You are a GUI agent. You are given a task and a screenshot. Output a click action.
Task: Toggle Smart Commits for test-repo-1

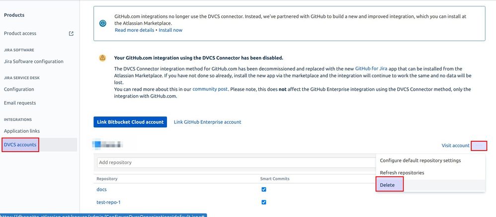click(x=264, y=202)
